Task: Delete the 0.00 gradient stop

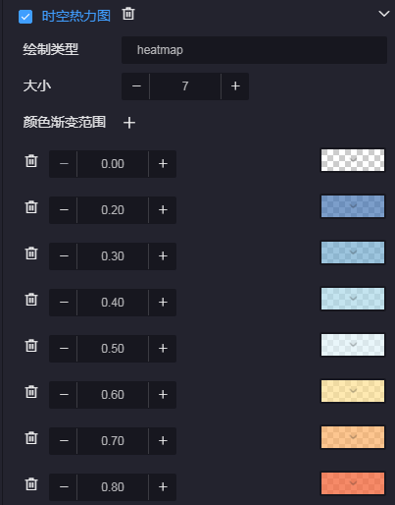Action: pos(31,161)
